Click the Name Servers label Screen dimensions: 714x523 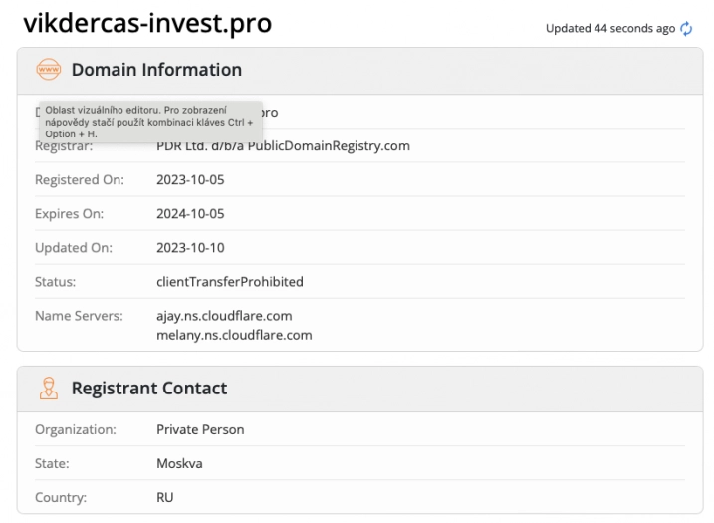click(x=79, y=316)
